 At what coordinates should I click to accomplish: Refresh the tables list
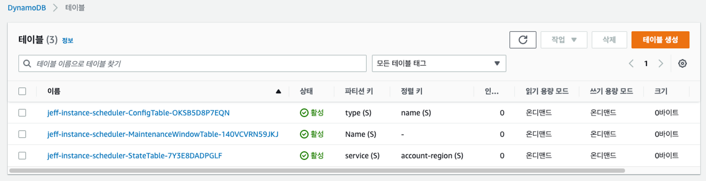click(523, 40)
